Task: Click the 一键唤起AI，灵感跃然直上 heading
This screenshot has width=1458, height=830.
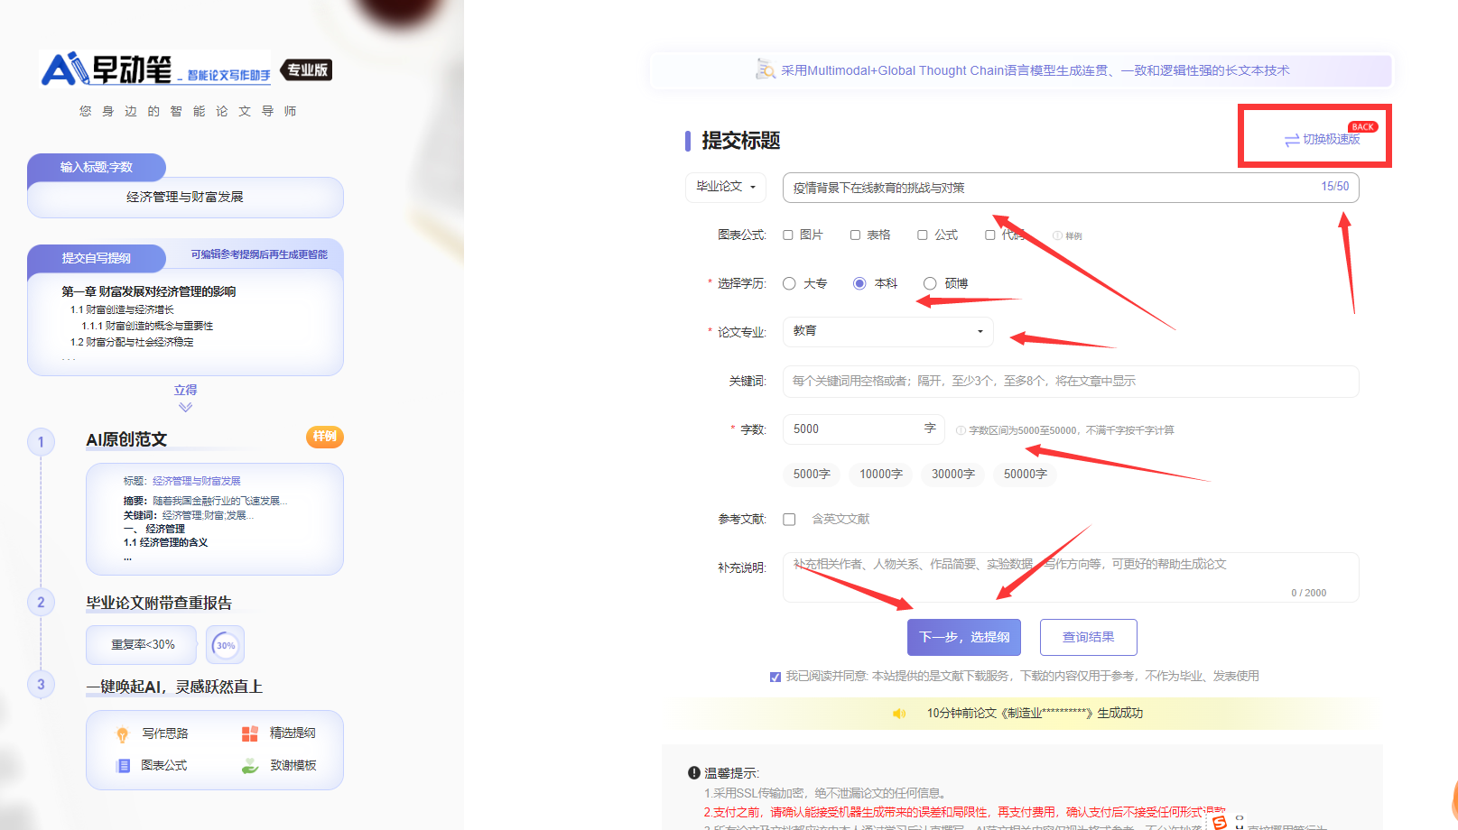Action: (174, 687)
